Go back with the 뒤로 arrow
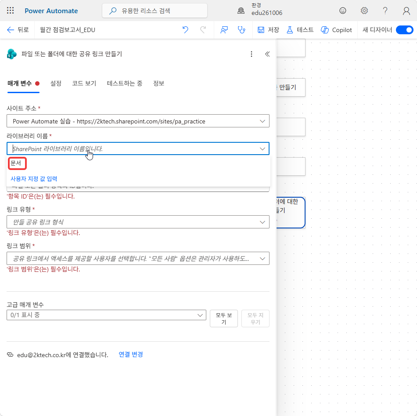The width and height of the screenshot is (417, 416). click(x=18, y=30)
